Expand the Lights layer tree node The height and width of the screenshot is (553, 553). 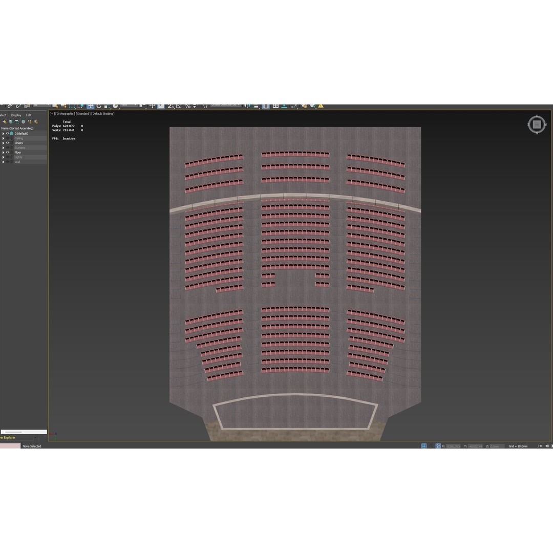(3, 157)
